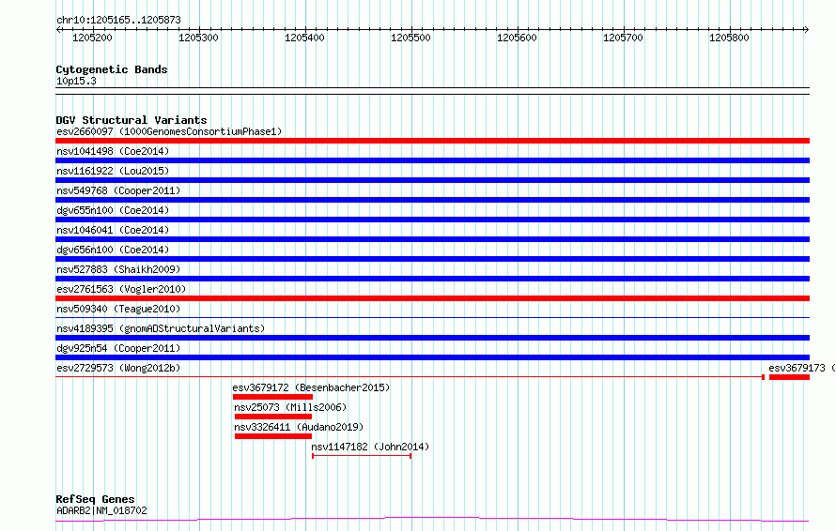Select nsv25073 (Mills2006) label

[290, 407]
